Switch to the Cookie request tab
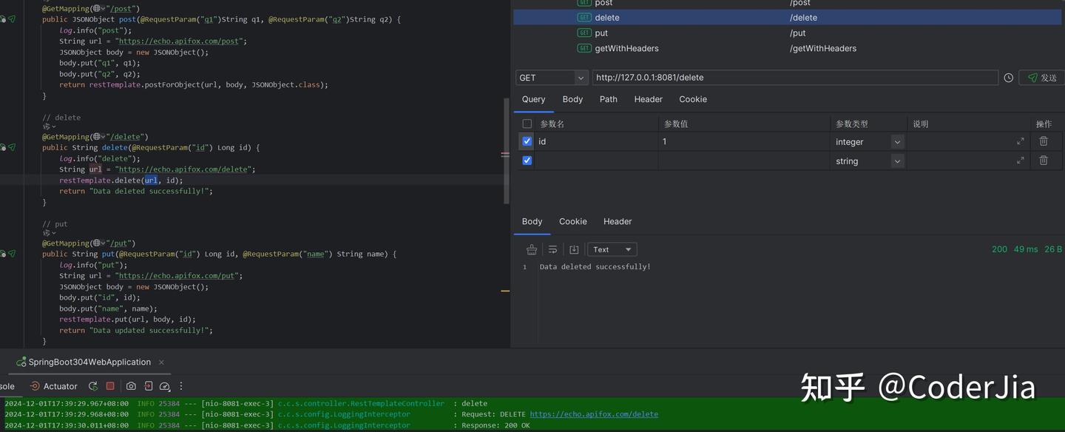 (x=692, y=98)
